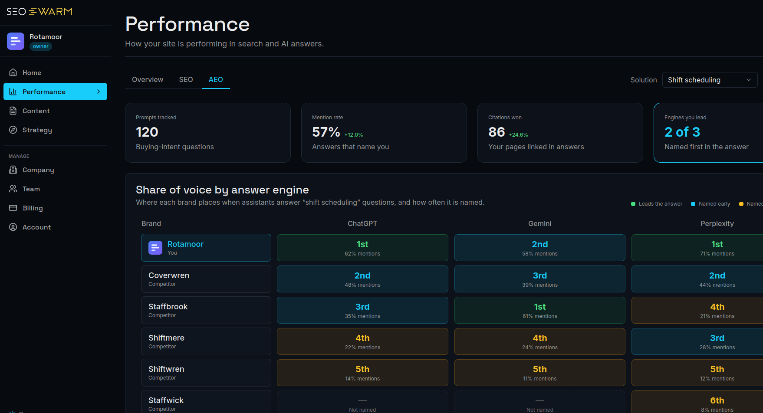Click the Billing card icon
Image resolution: width=763 pixels, height=413 pixels.
(13, 208)
